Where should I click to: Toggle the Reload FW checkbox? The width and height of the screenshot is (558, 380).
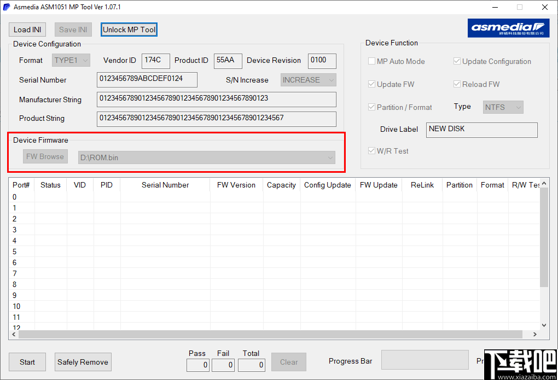click(x=457, y=84)
